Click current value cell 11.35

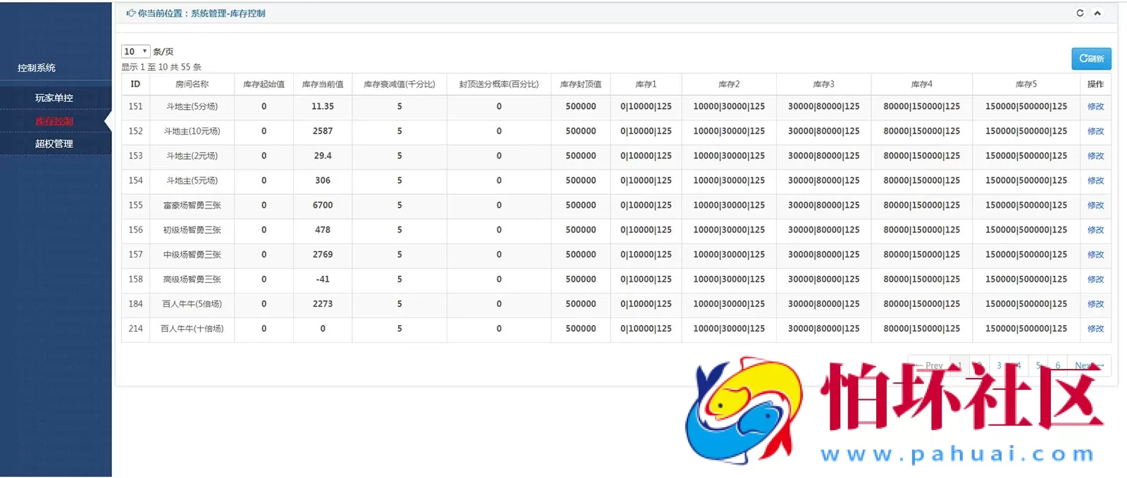(323, 106)
